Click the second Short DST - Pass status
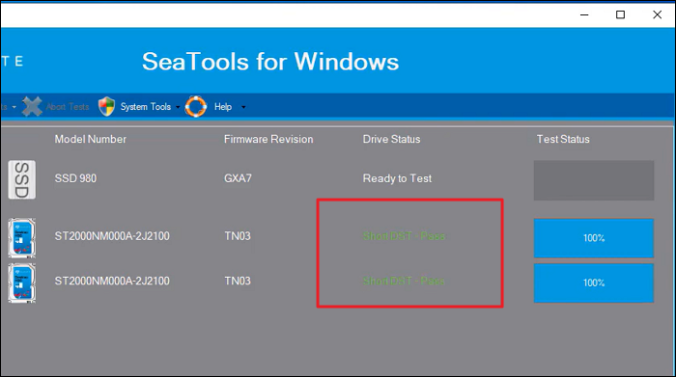676x377 pixels. [404, 281]
